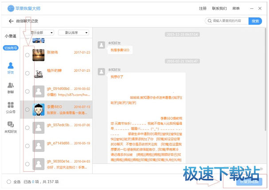The height and width of the screenshot is (190, 269).
Task: Select the radio button for gh_937edc5b
Action: point(27,128)
